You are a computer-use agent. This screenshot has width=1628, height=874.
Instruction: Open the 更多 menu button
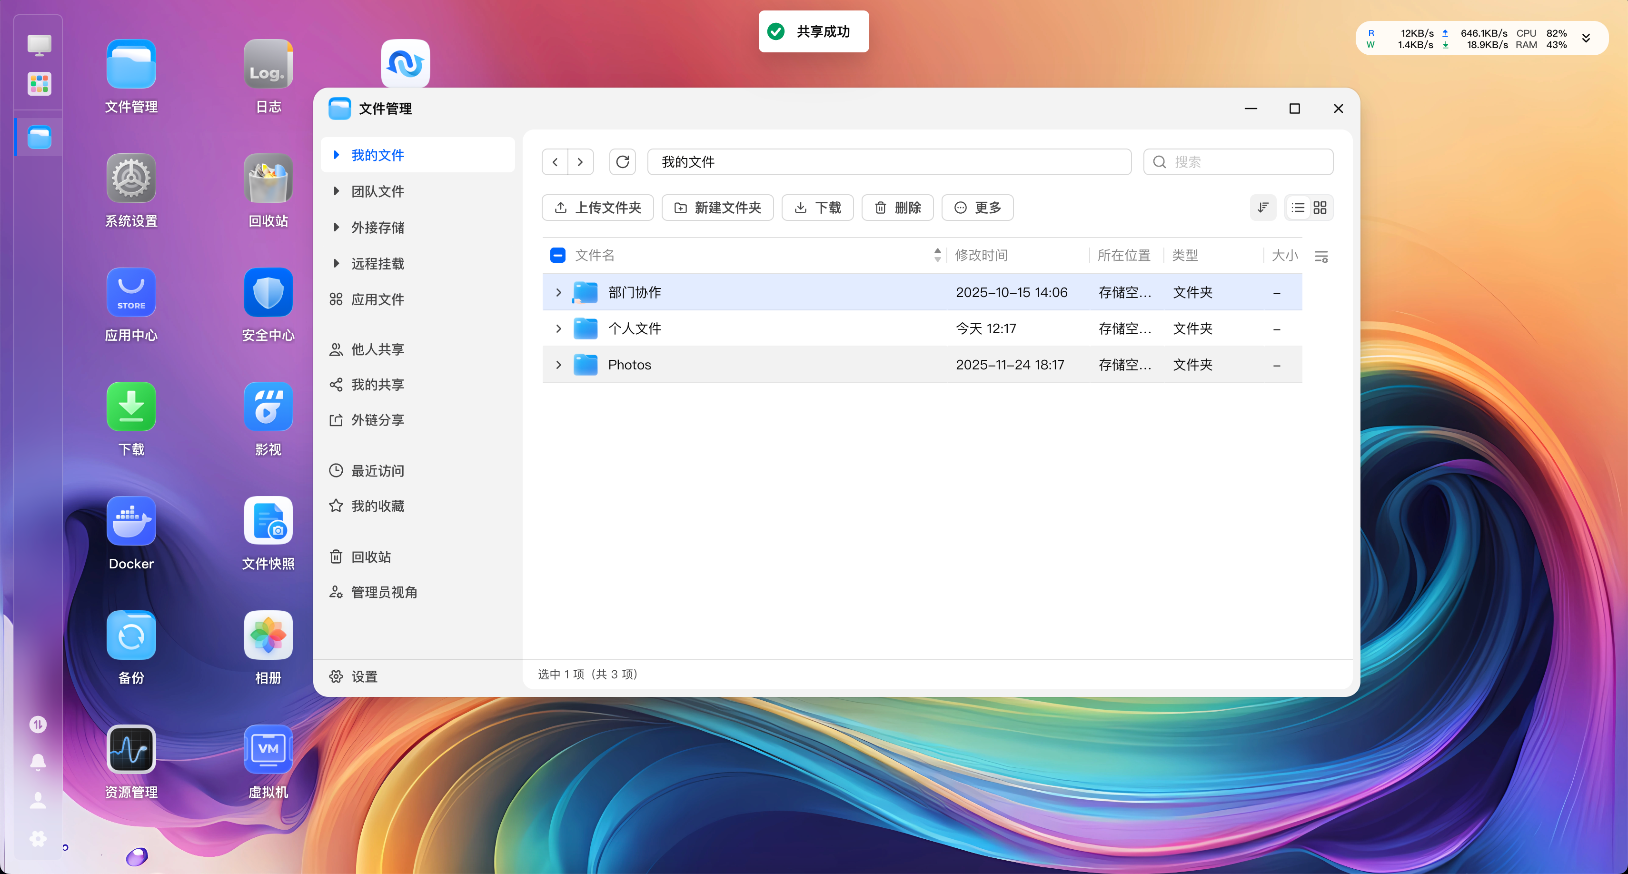(x=977, y=207)
